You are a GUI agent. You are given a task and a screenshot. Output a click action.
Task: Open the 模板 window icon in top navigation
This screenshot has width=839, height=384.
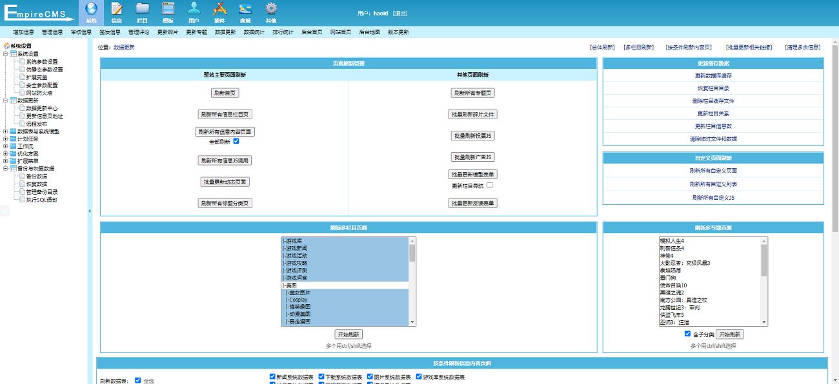click(x=168, y=8)
